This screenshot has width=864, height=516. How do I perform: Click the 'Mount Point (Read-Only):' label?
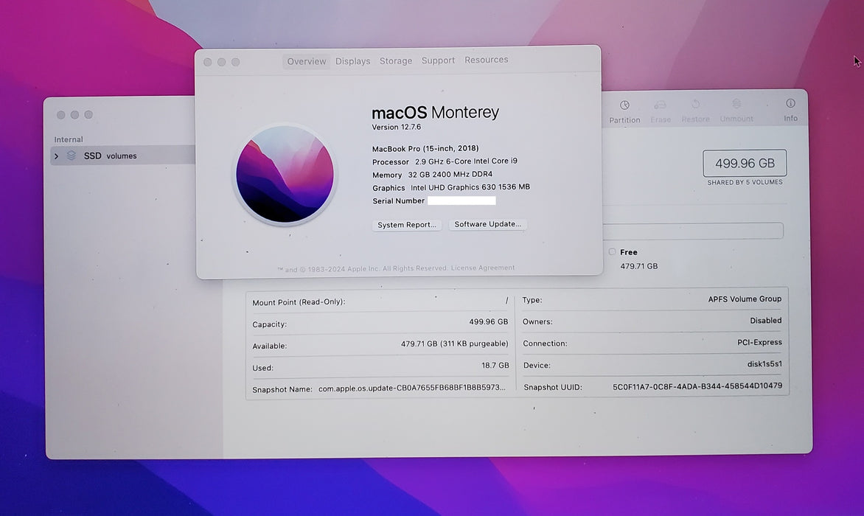pos(299,301)
